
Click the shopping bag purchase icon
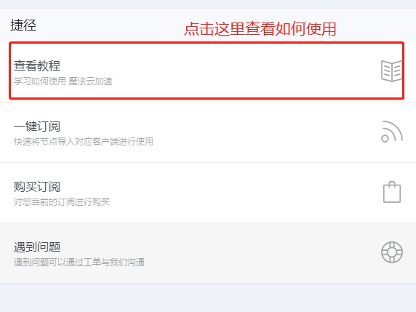[x=392, y=192]
